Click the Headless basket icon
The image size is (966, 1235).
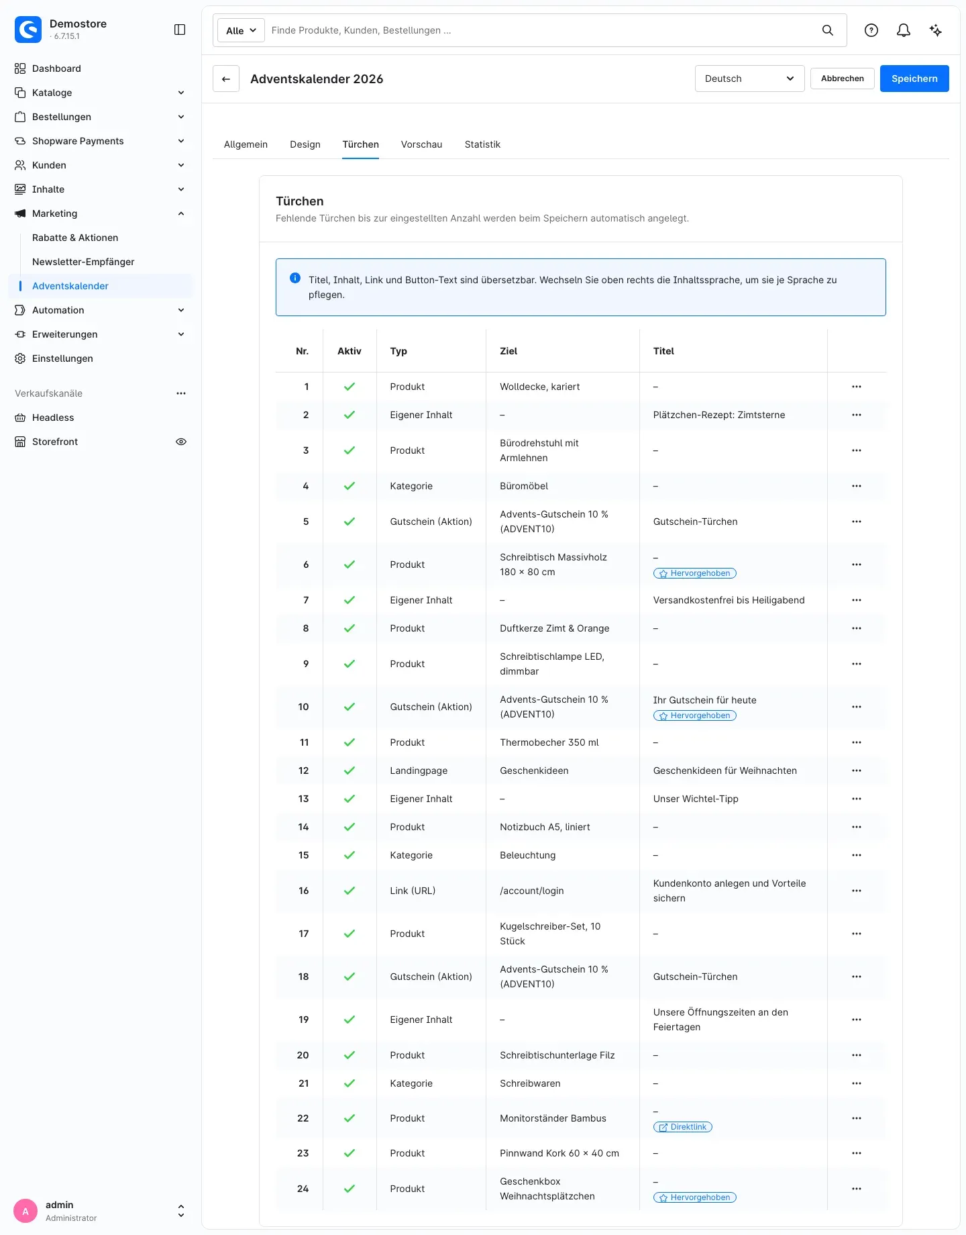tap(20, 417)
